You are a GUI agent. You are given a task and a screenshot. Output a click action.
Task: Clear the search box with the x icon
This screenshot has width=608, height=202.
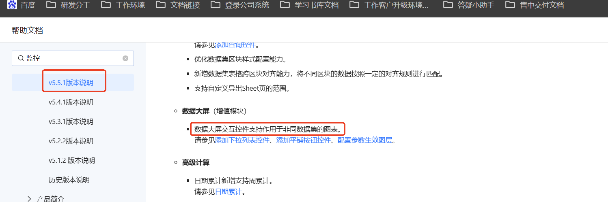[125, 58]
